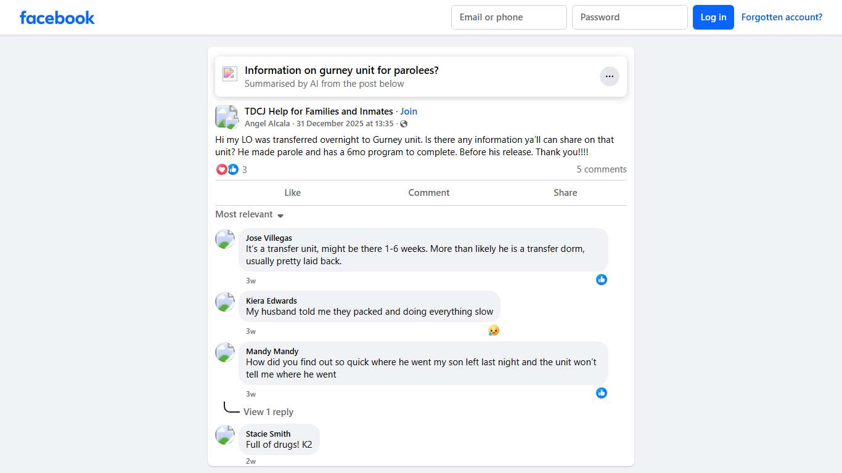Click Jose Villegas's profile picture
Image resolution: width=842 pixels, height=473 pixels.
click(x=225, y=239)
